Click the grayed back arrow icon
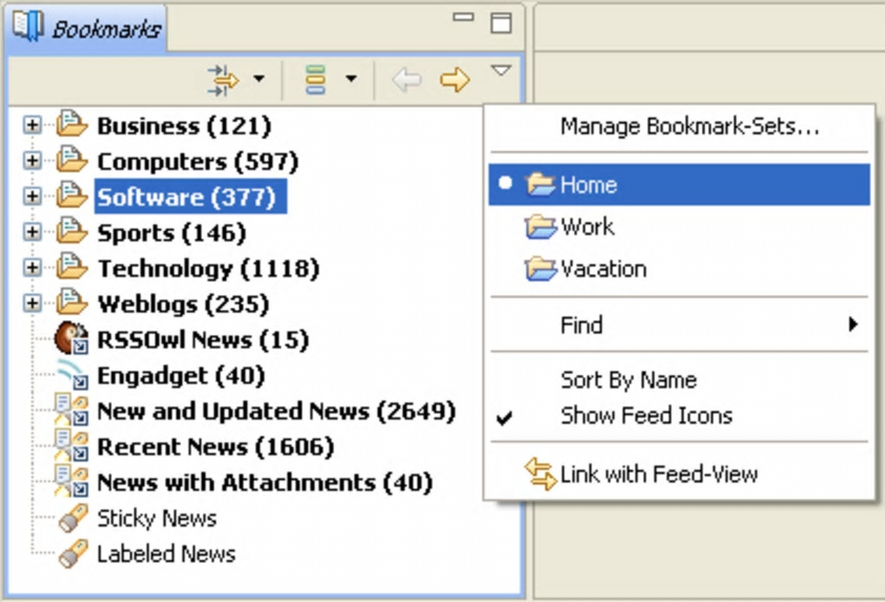The height and width of the screenshot is (602, 885). pos(407,80)
